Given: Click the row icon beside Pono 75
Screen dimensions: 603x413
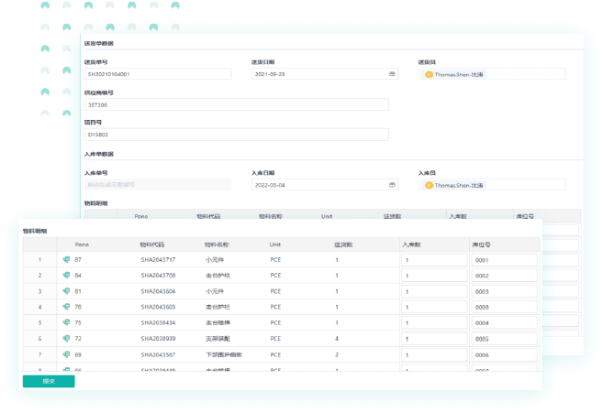Looking at the screenshot, I should point(66,322).
